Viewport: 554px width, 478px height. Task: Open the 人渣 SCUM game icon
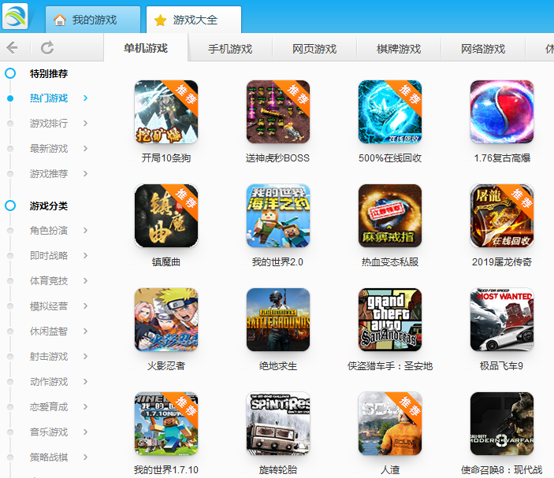point(390,424)
